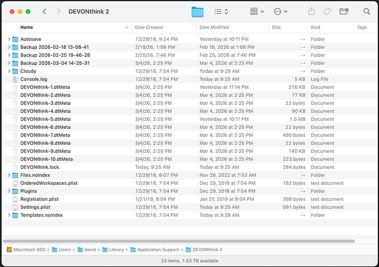Expand Backup 2026-02-25 19-46-28 folder

[x=9, y=55]
